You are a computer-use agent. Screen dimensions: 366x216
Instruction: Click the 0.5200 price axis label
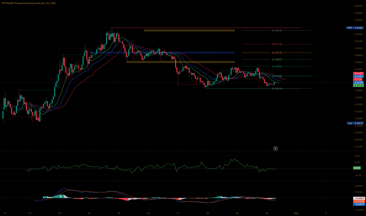(x=358, y=41)
